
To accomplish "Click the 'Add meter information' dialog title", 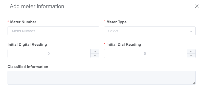I will 37,6.
